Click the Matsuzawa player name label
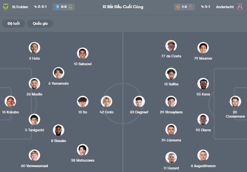The width and height of the screenshot is (247, 172). pos(83,160)
